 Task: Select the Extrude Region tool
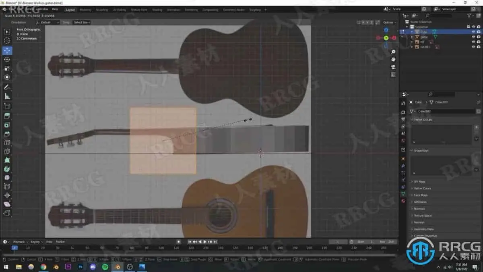tap(7, 116)
